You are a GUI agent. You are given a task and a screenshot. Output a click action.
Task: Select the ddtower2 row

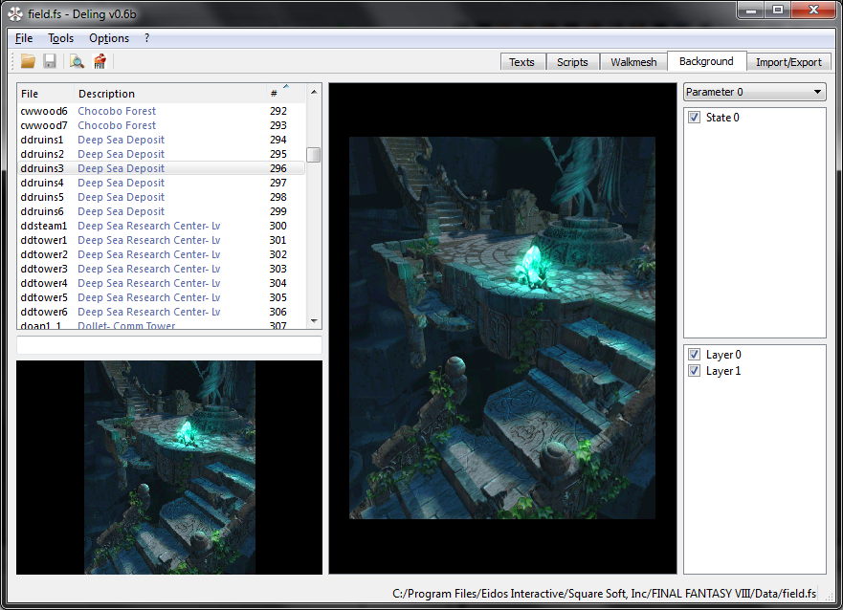tap(162, 254)
